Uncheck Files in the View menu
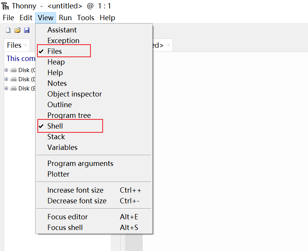 55,51
